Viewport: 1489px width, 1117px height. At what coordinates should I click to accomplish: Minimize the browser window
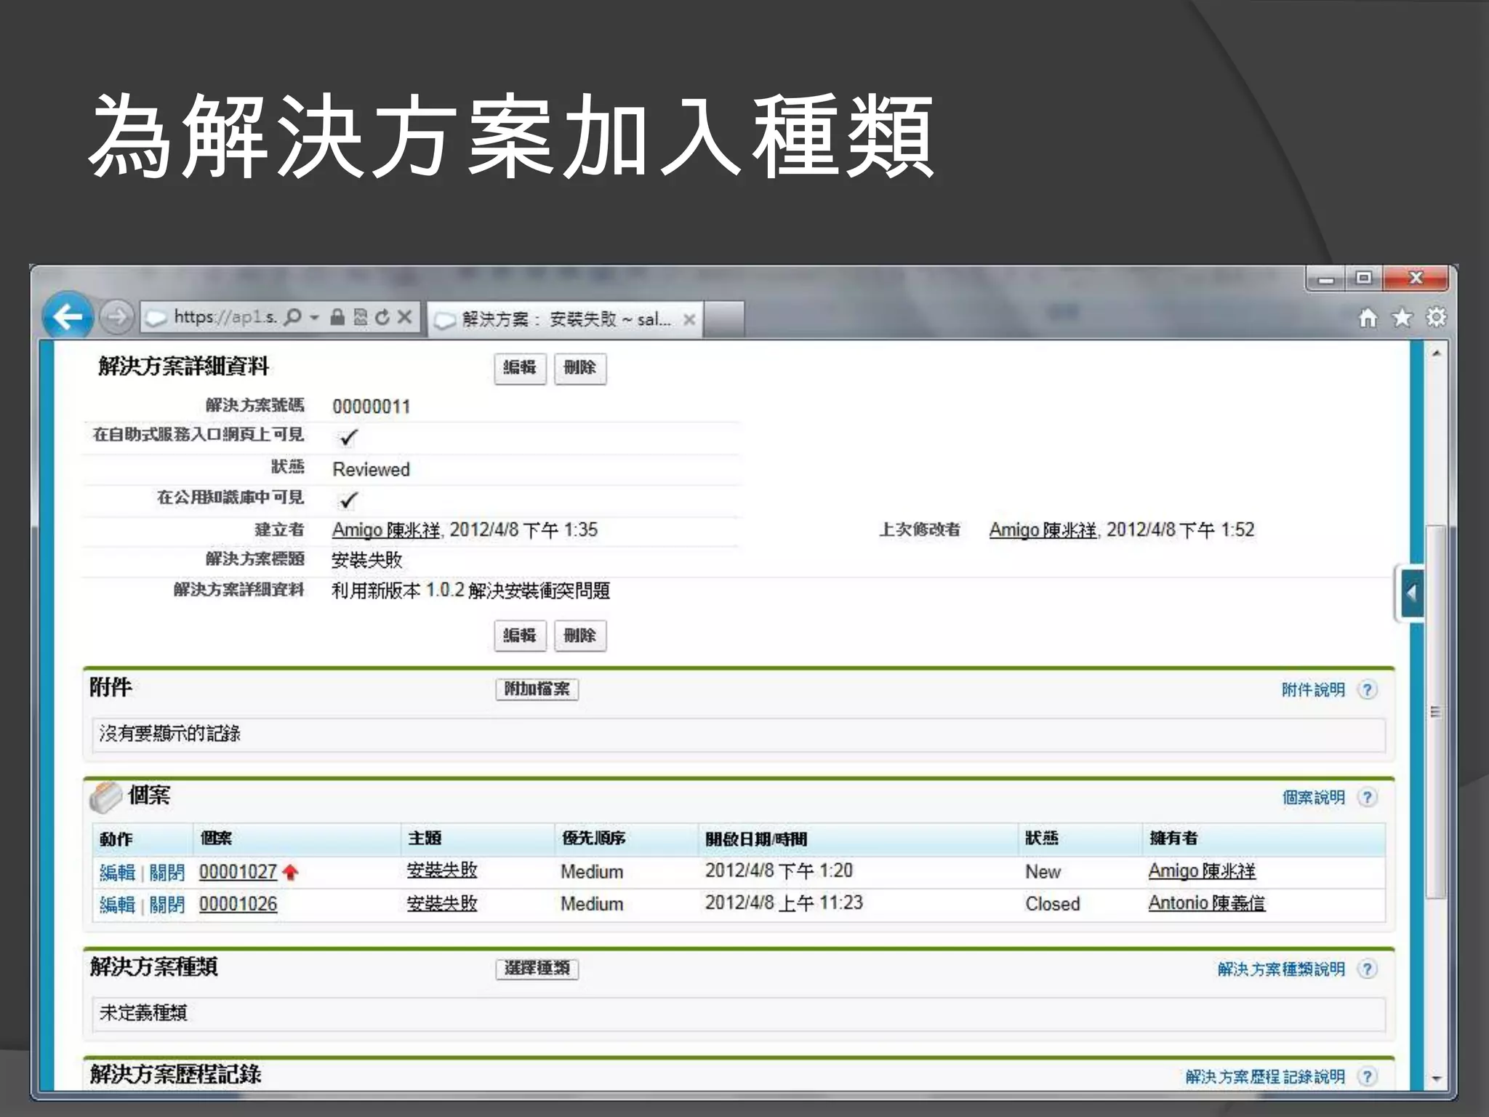click(x=1326, y=279)
